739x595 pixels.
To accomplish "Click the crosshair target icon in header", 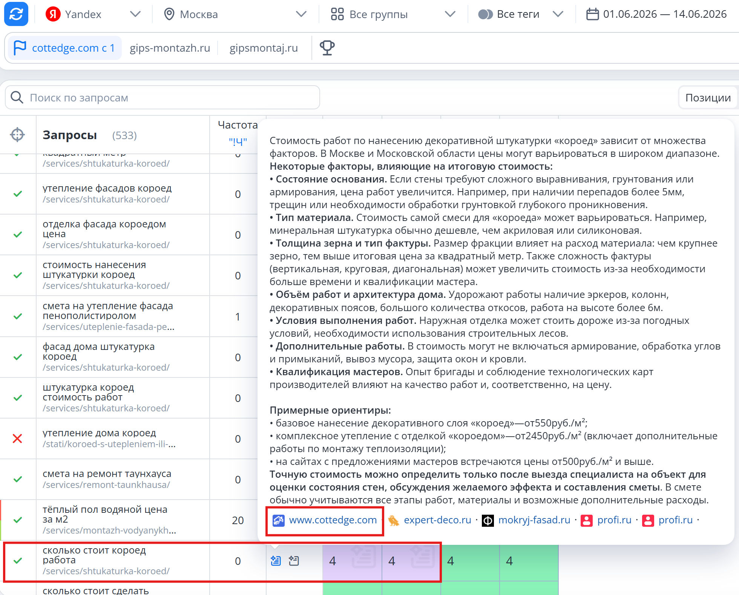I will click(x=17, y=135).
